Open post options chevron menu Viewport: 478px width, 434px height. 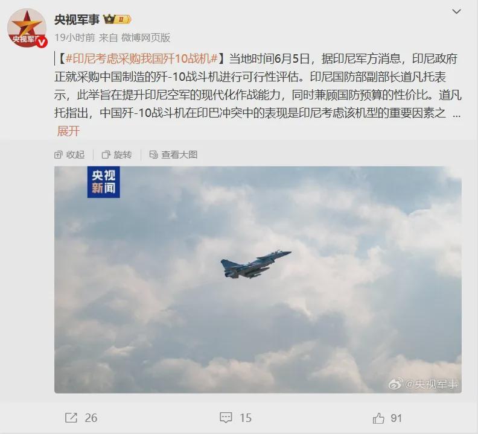[456, 11]
